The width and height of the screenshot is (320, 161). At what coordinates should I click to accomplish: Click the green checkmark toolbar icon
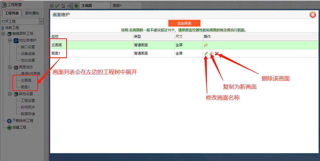pyautogui.click(x=57, y=6)
